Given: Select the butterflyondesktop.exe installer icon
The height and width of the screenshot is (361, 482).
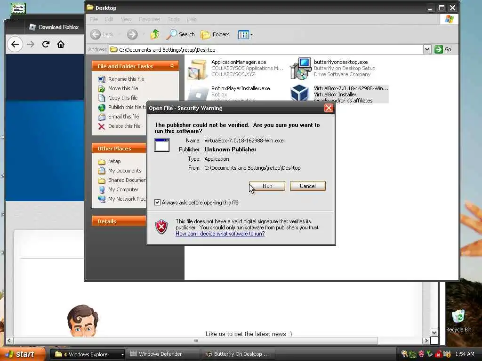Looking at the screenshot, I should pyautogui.click(x=300, y=68).
